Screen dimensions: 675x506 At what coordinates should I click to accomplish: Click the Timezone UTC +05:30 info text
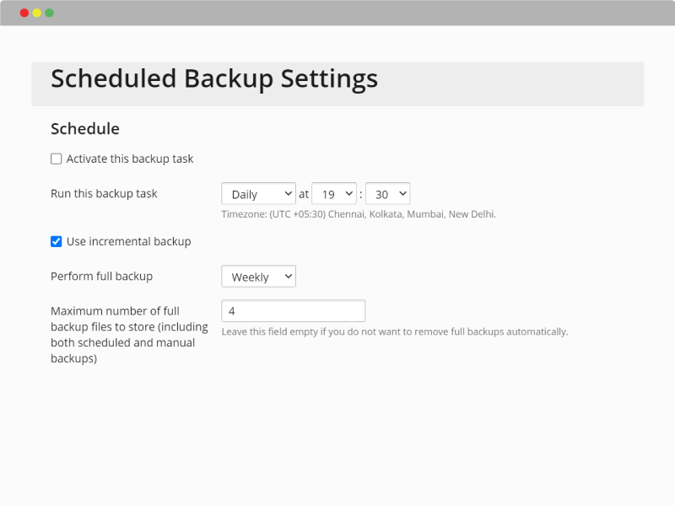[359, 214]
